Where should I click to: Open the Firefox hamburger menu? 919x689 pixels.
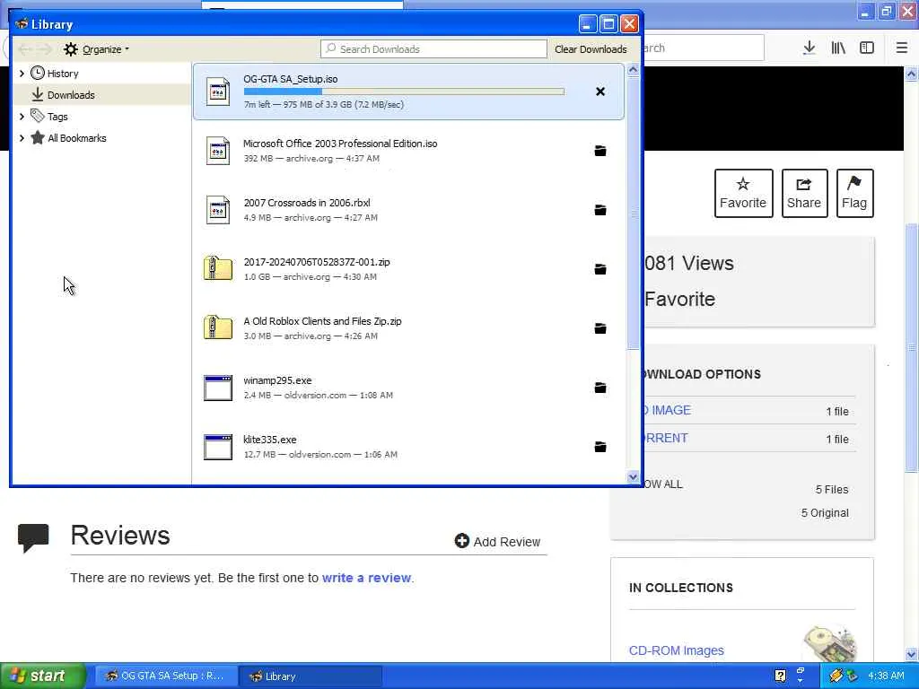tap(901, 48)
